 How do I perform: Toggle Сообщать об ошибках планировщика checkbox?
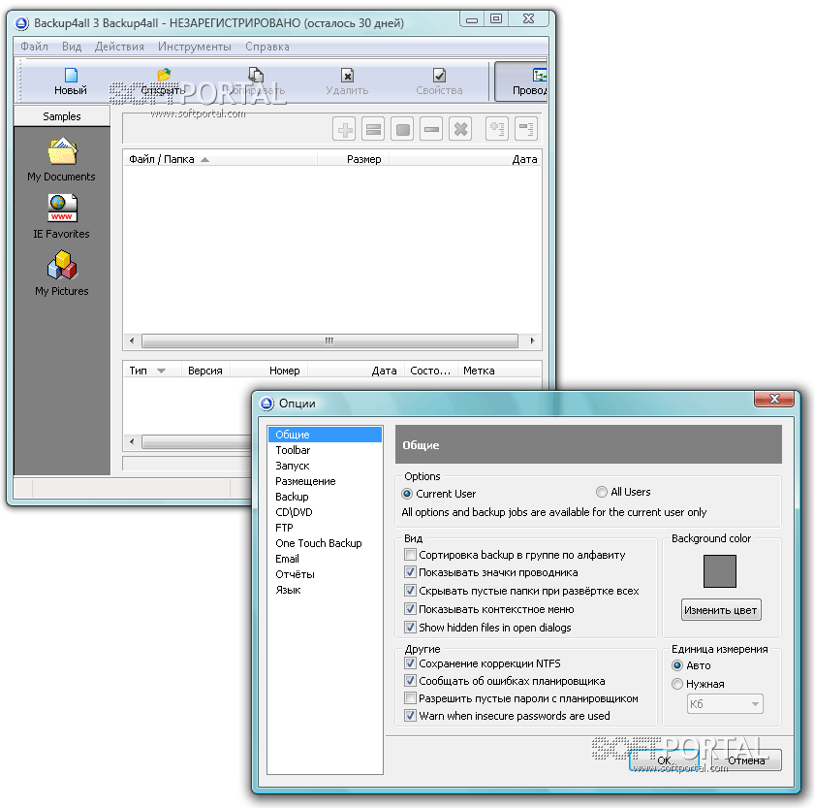tap(410, 681)
